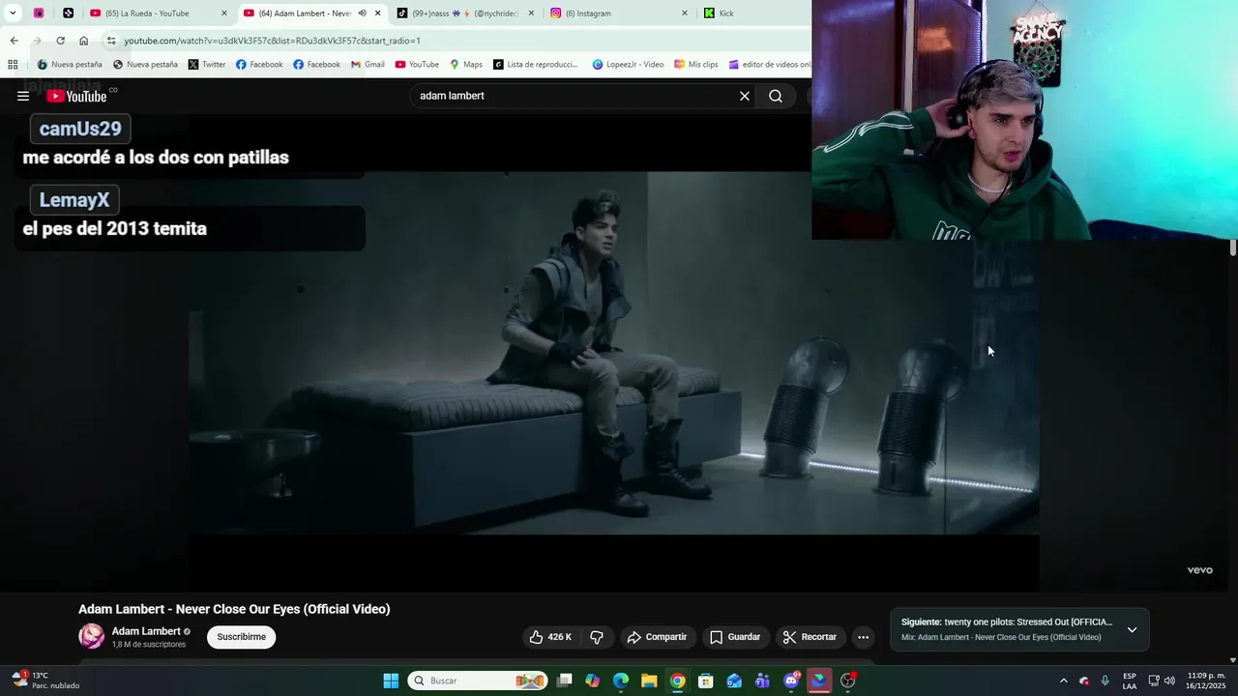Screen dimensions: 1238x696
Task: Go to YouTube home via logo
Action: coord(76,96)
